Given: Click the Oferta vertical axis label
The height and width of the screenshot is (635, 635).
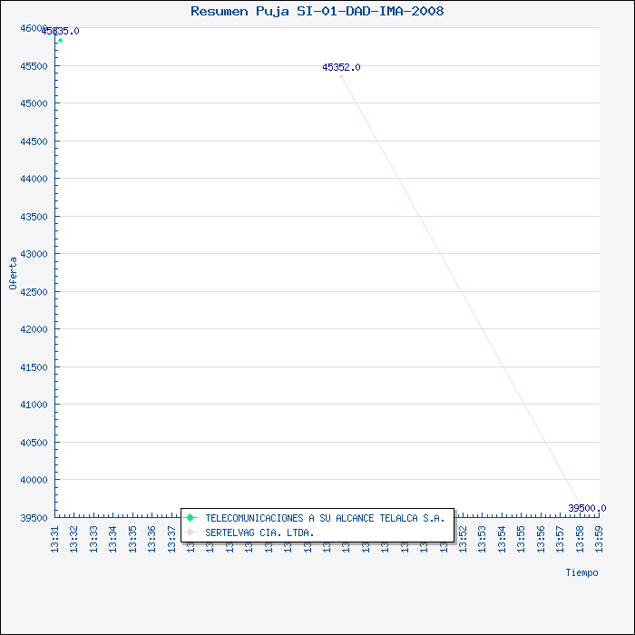Looking at the screenshot, I should click(13, 273).
